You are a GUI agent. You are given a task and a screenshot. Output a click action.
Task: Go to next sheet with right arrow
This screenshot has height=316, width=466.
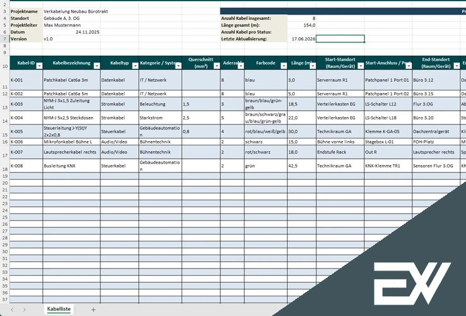[25, 310]
